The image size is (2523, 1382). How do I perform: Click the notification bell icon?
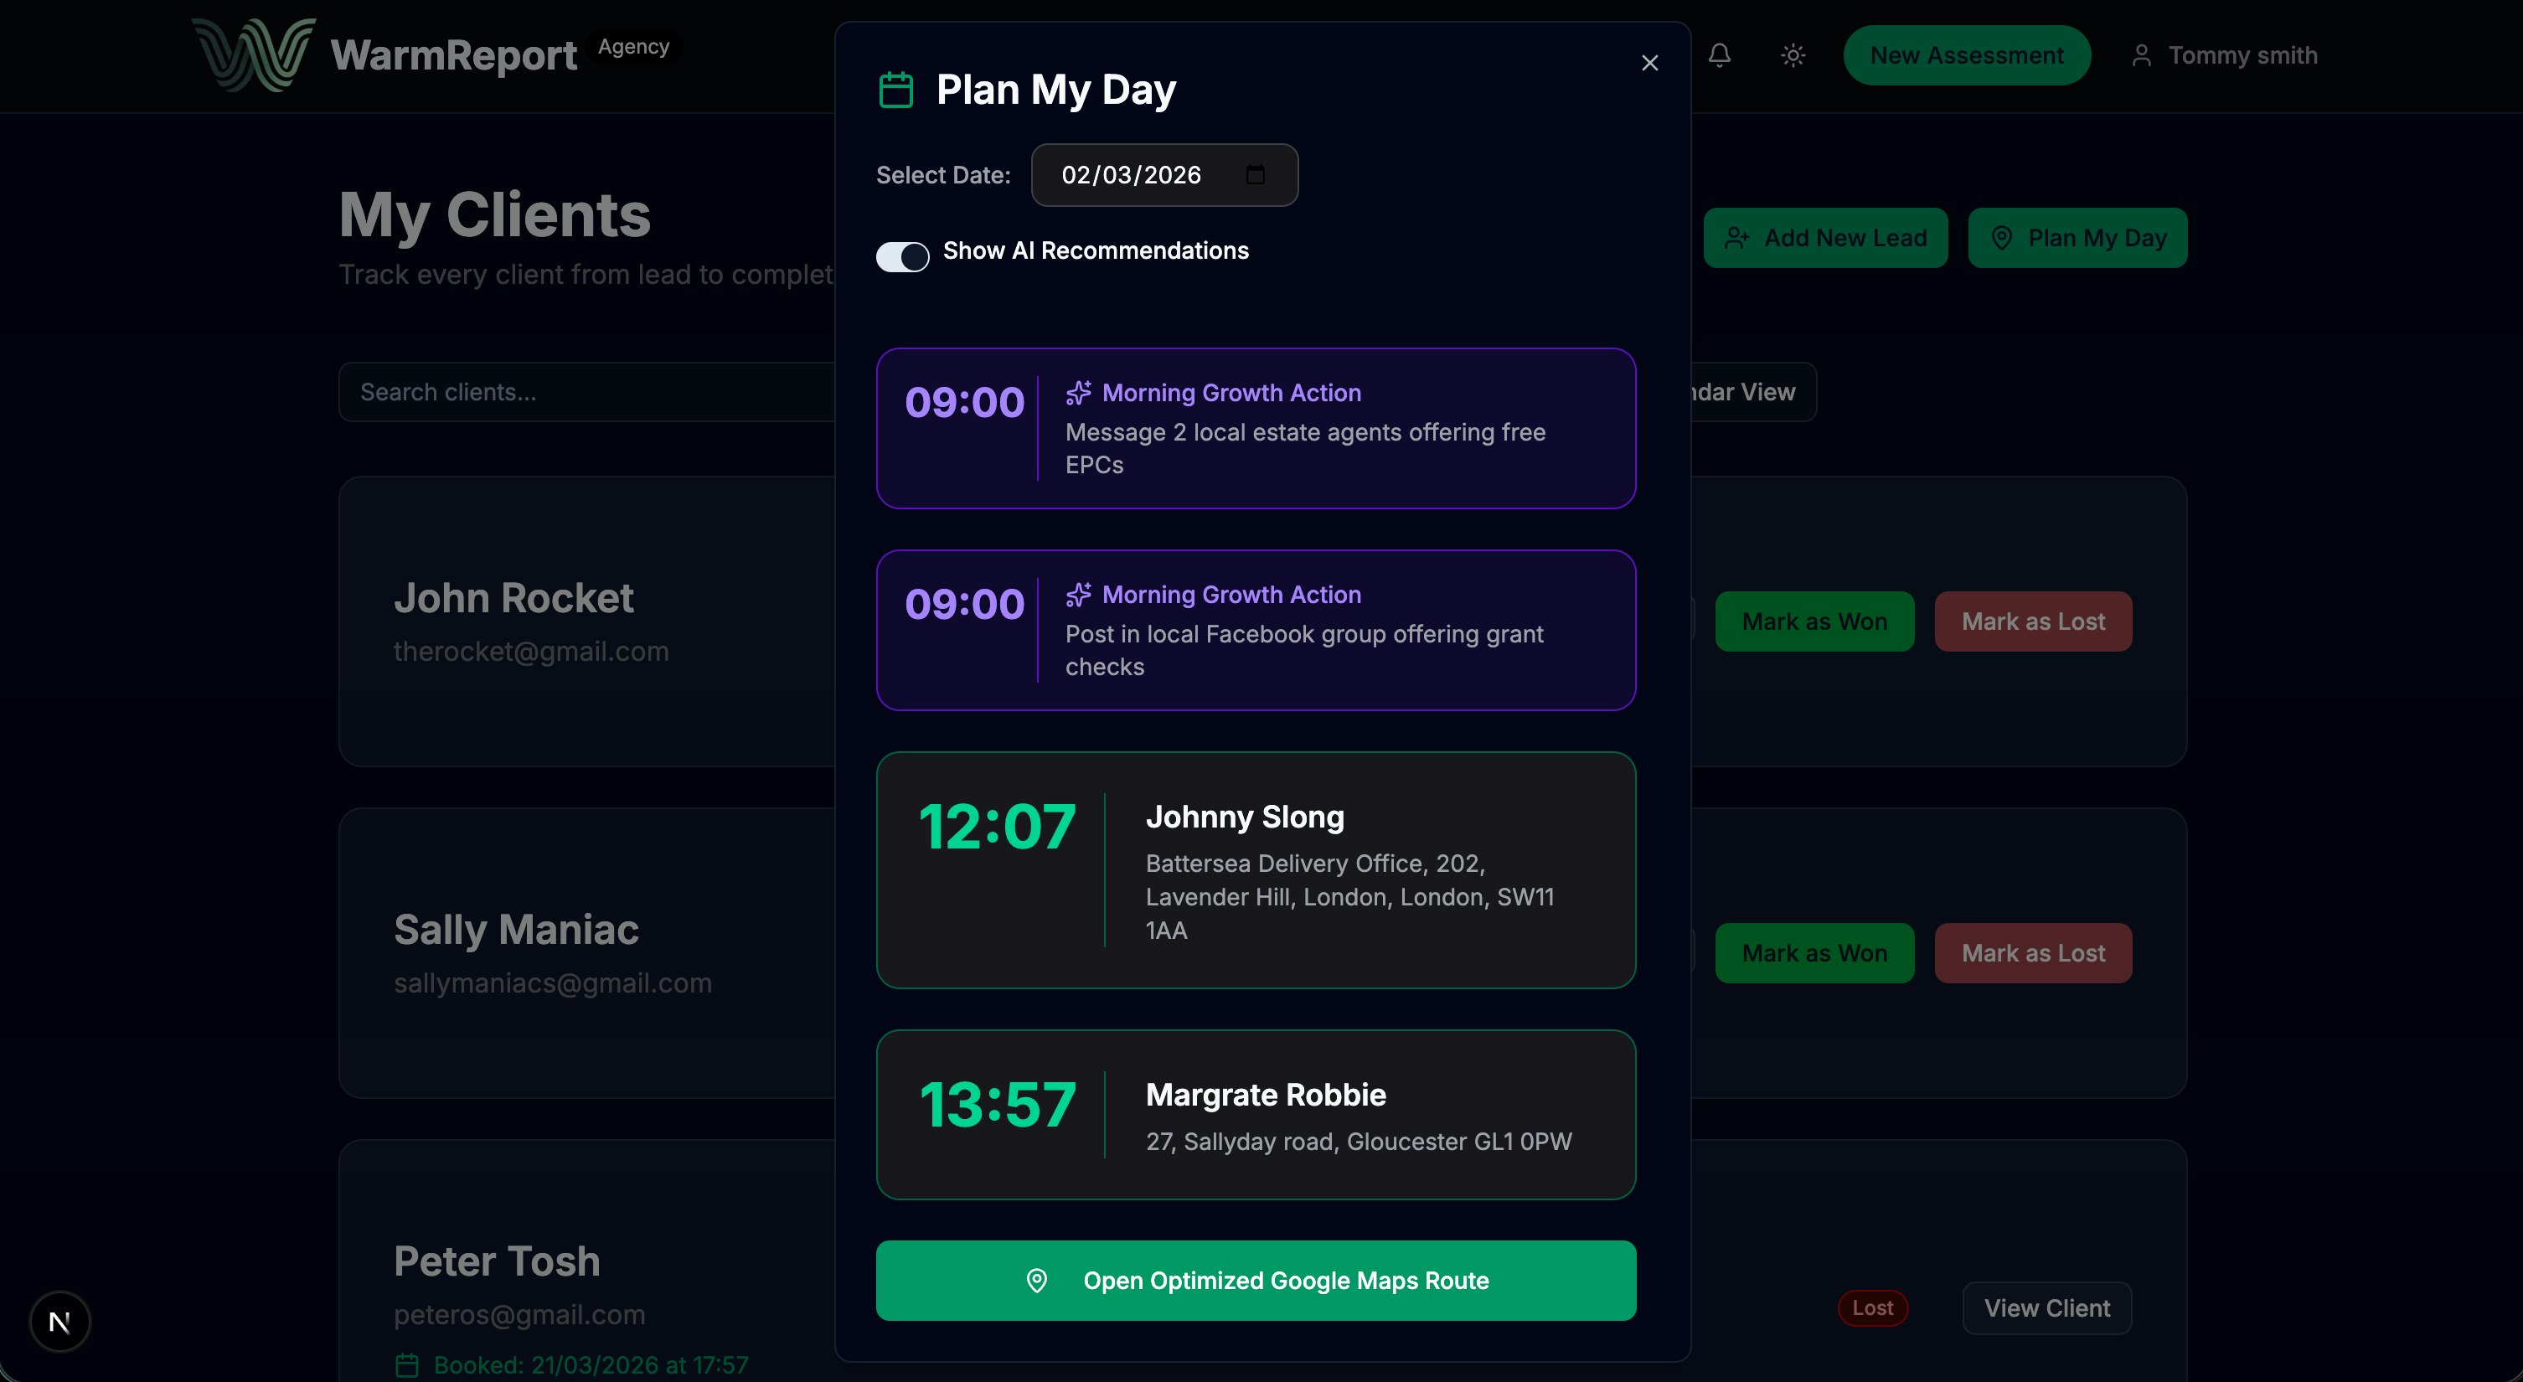(1719, 54)
